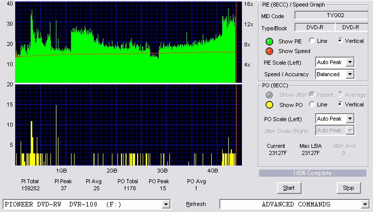Image resolution: width=374 pixels, height=212 pixels.
Task: Click the Show PO label
Action: point(291,105)
